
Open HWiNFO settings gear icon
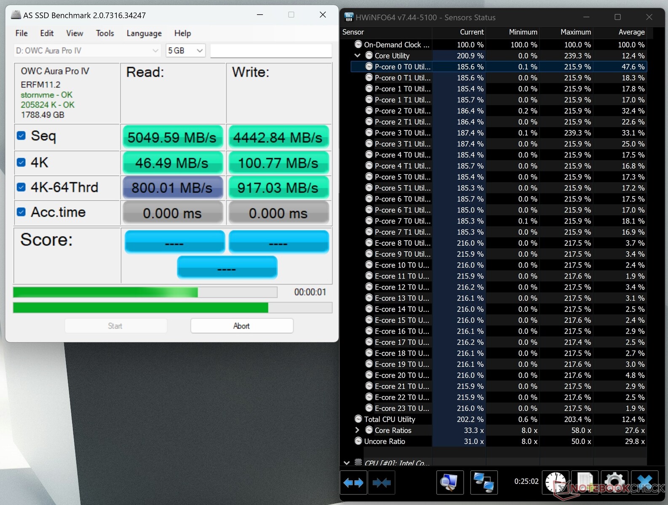point(615,482)
